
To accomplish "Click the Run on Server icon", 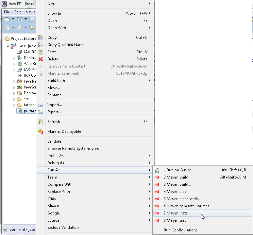I will coord(157,170).
